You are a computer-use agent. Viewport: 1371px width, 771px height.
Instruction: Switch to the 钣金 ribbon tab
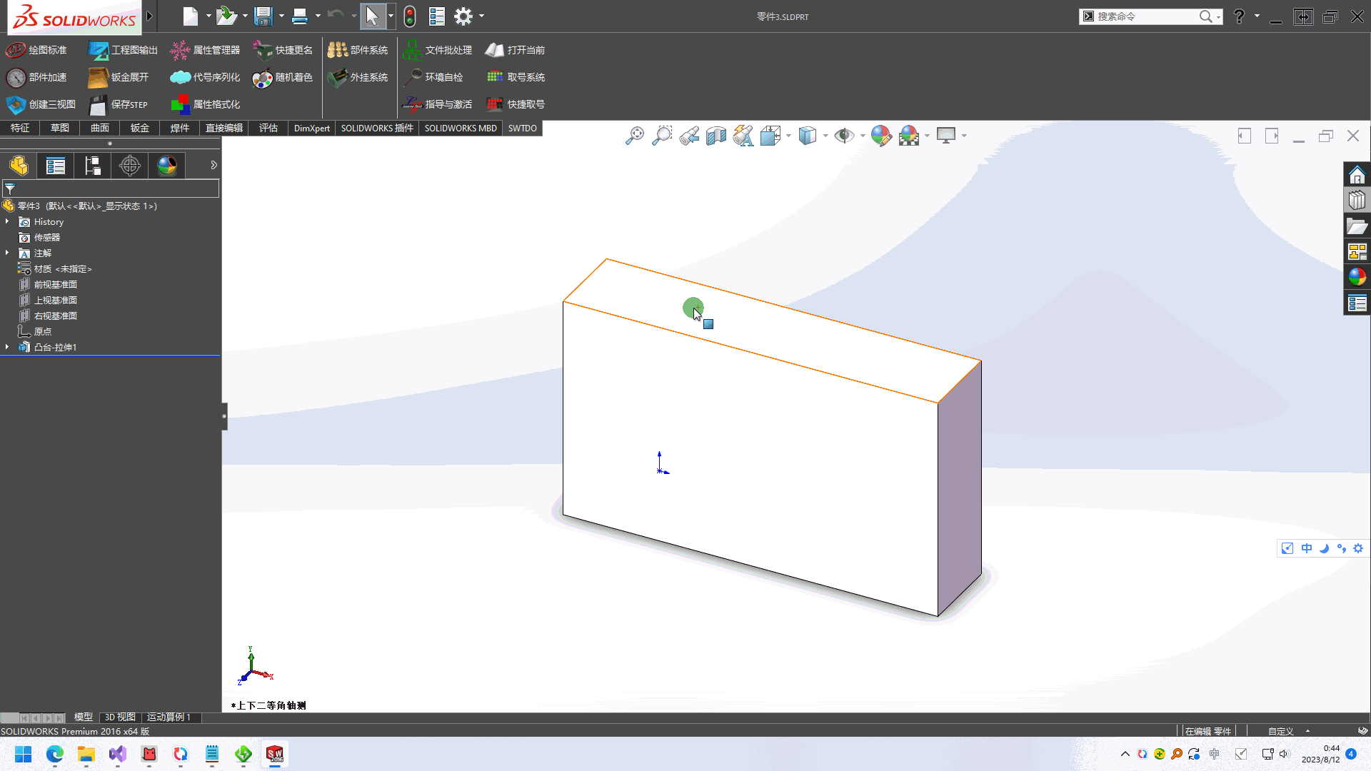[140, 128]
